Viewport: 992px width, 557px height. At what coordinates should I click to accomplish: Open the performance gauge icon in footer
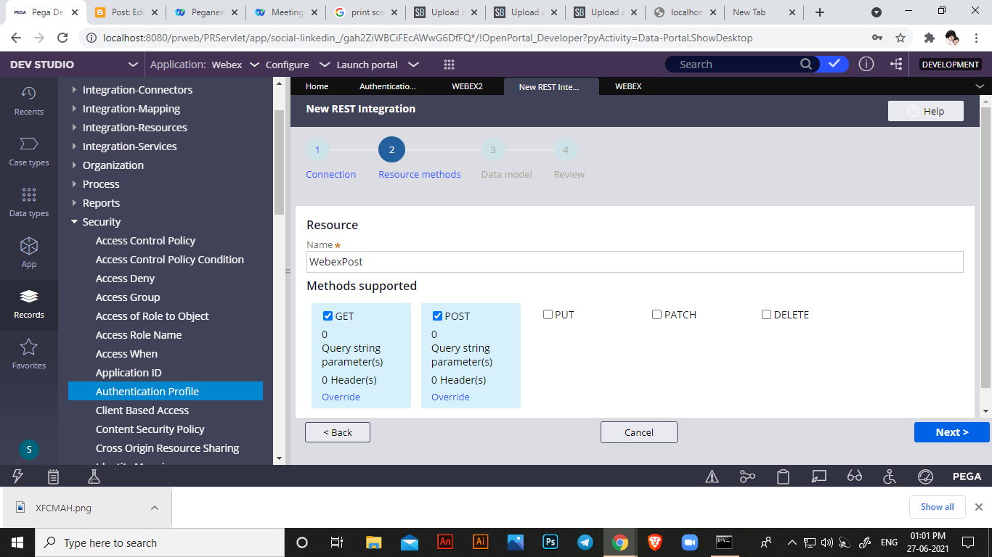pos(925,476)
